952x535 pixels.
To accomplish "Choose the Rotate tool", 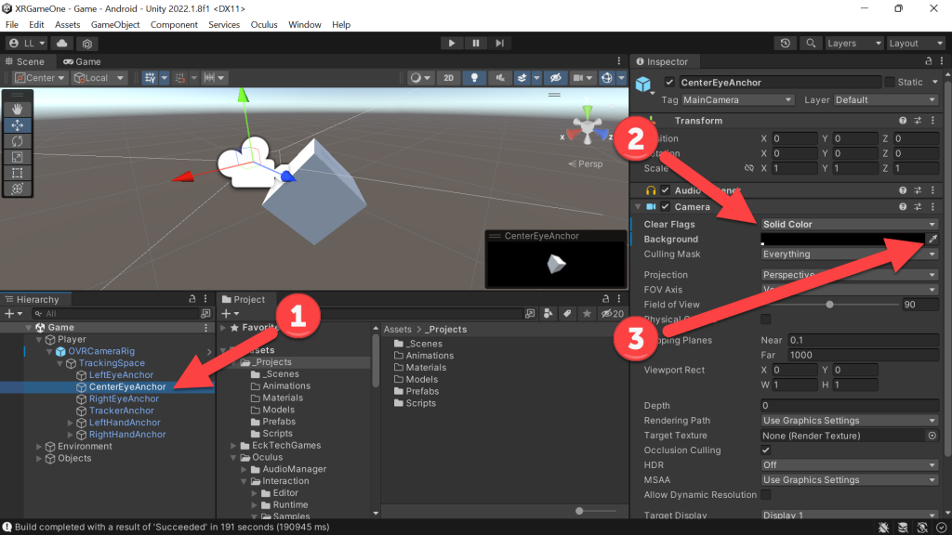I will 17,141.
